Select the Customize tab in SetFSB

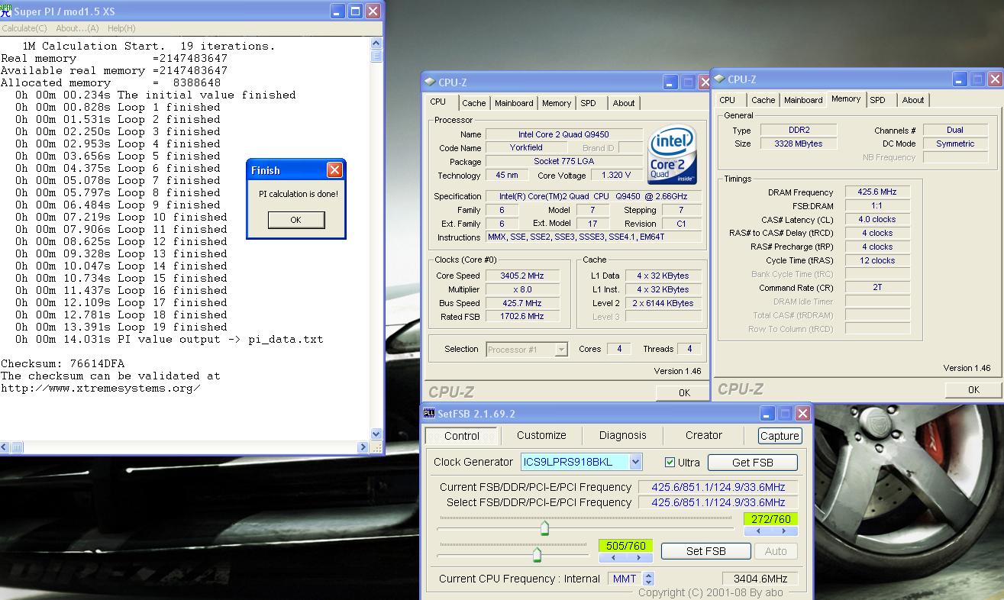541,435
